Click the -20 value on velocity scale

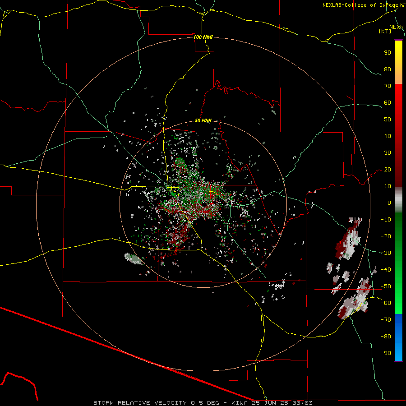coord(386,236)
